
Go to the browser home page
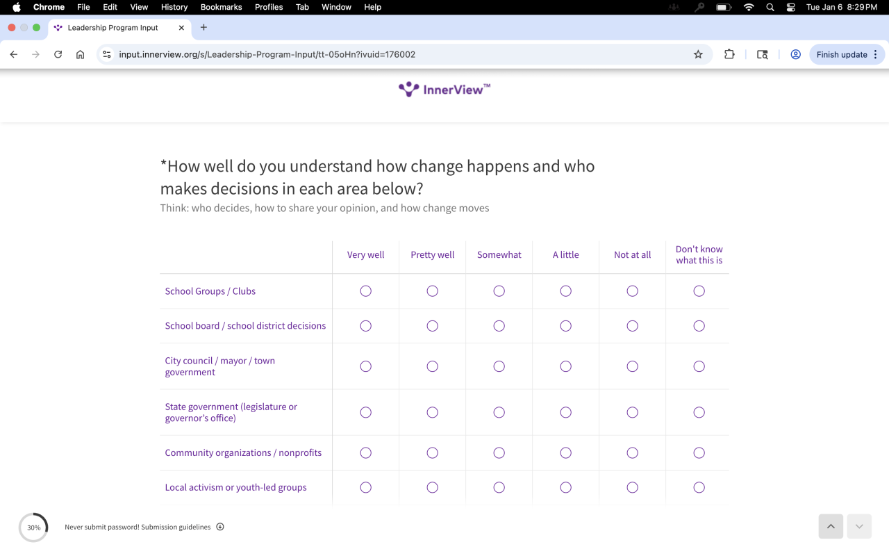point(81,54)
